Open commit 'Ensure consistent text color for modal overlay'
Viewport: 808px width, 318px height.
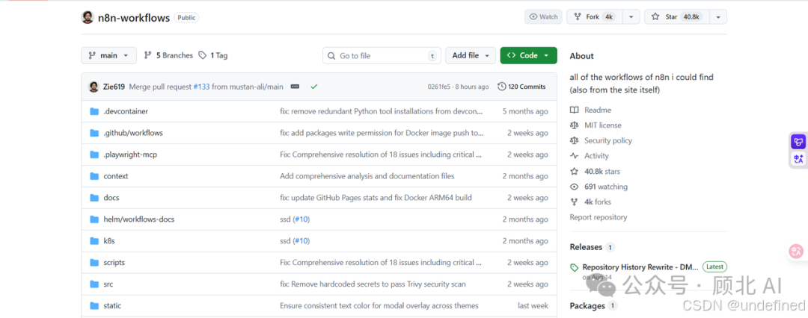pyautogui.click(x=379, y=305)
